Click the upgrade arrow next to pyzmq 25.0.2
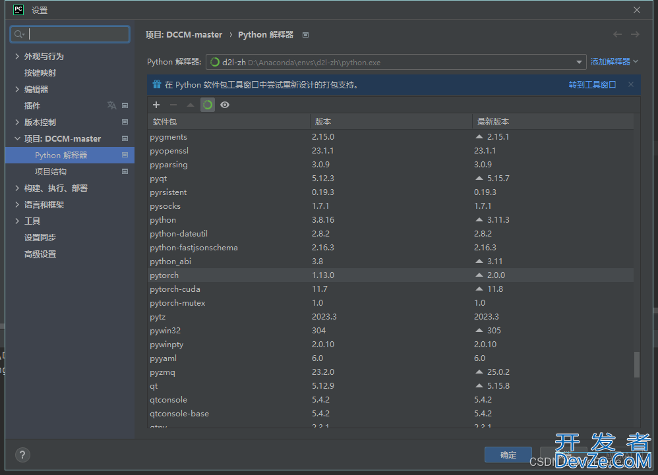Image resolution: width=658 pixels, height=475 pixels. [x=479, y=372]
